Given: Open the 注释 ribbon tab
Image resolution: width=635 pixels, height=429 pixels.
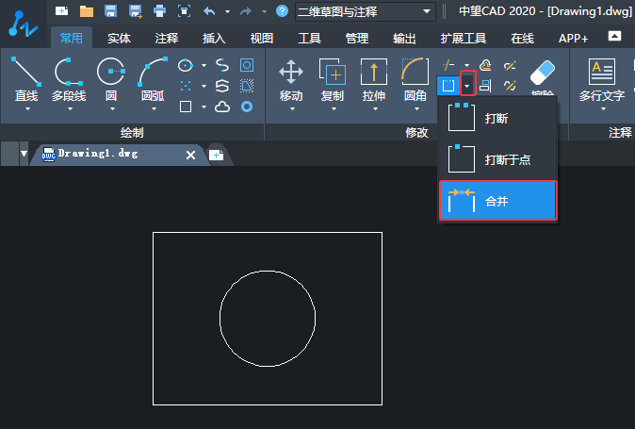Looking at the screenshot, I should 167,38.
